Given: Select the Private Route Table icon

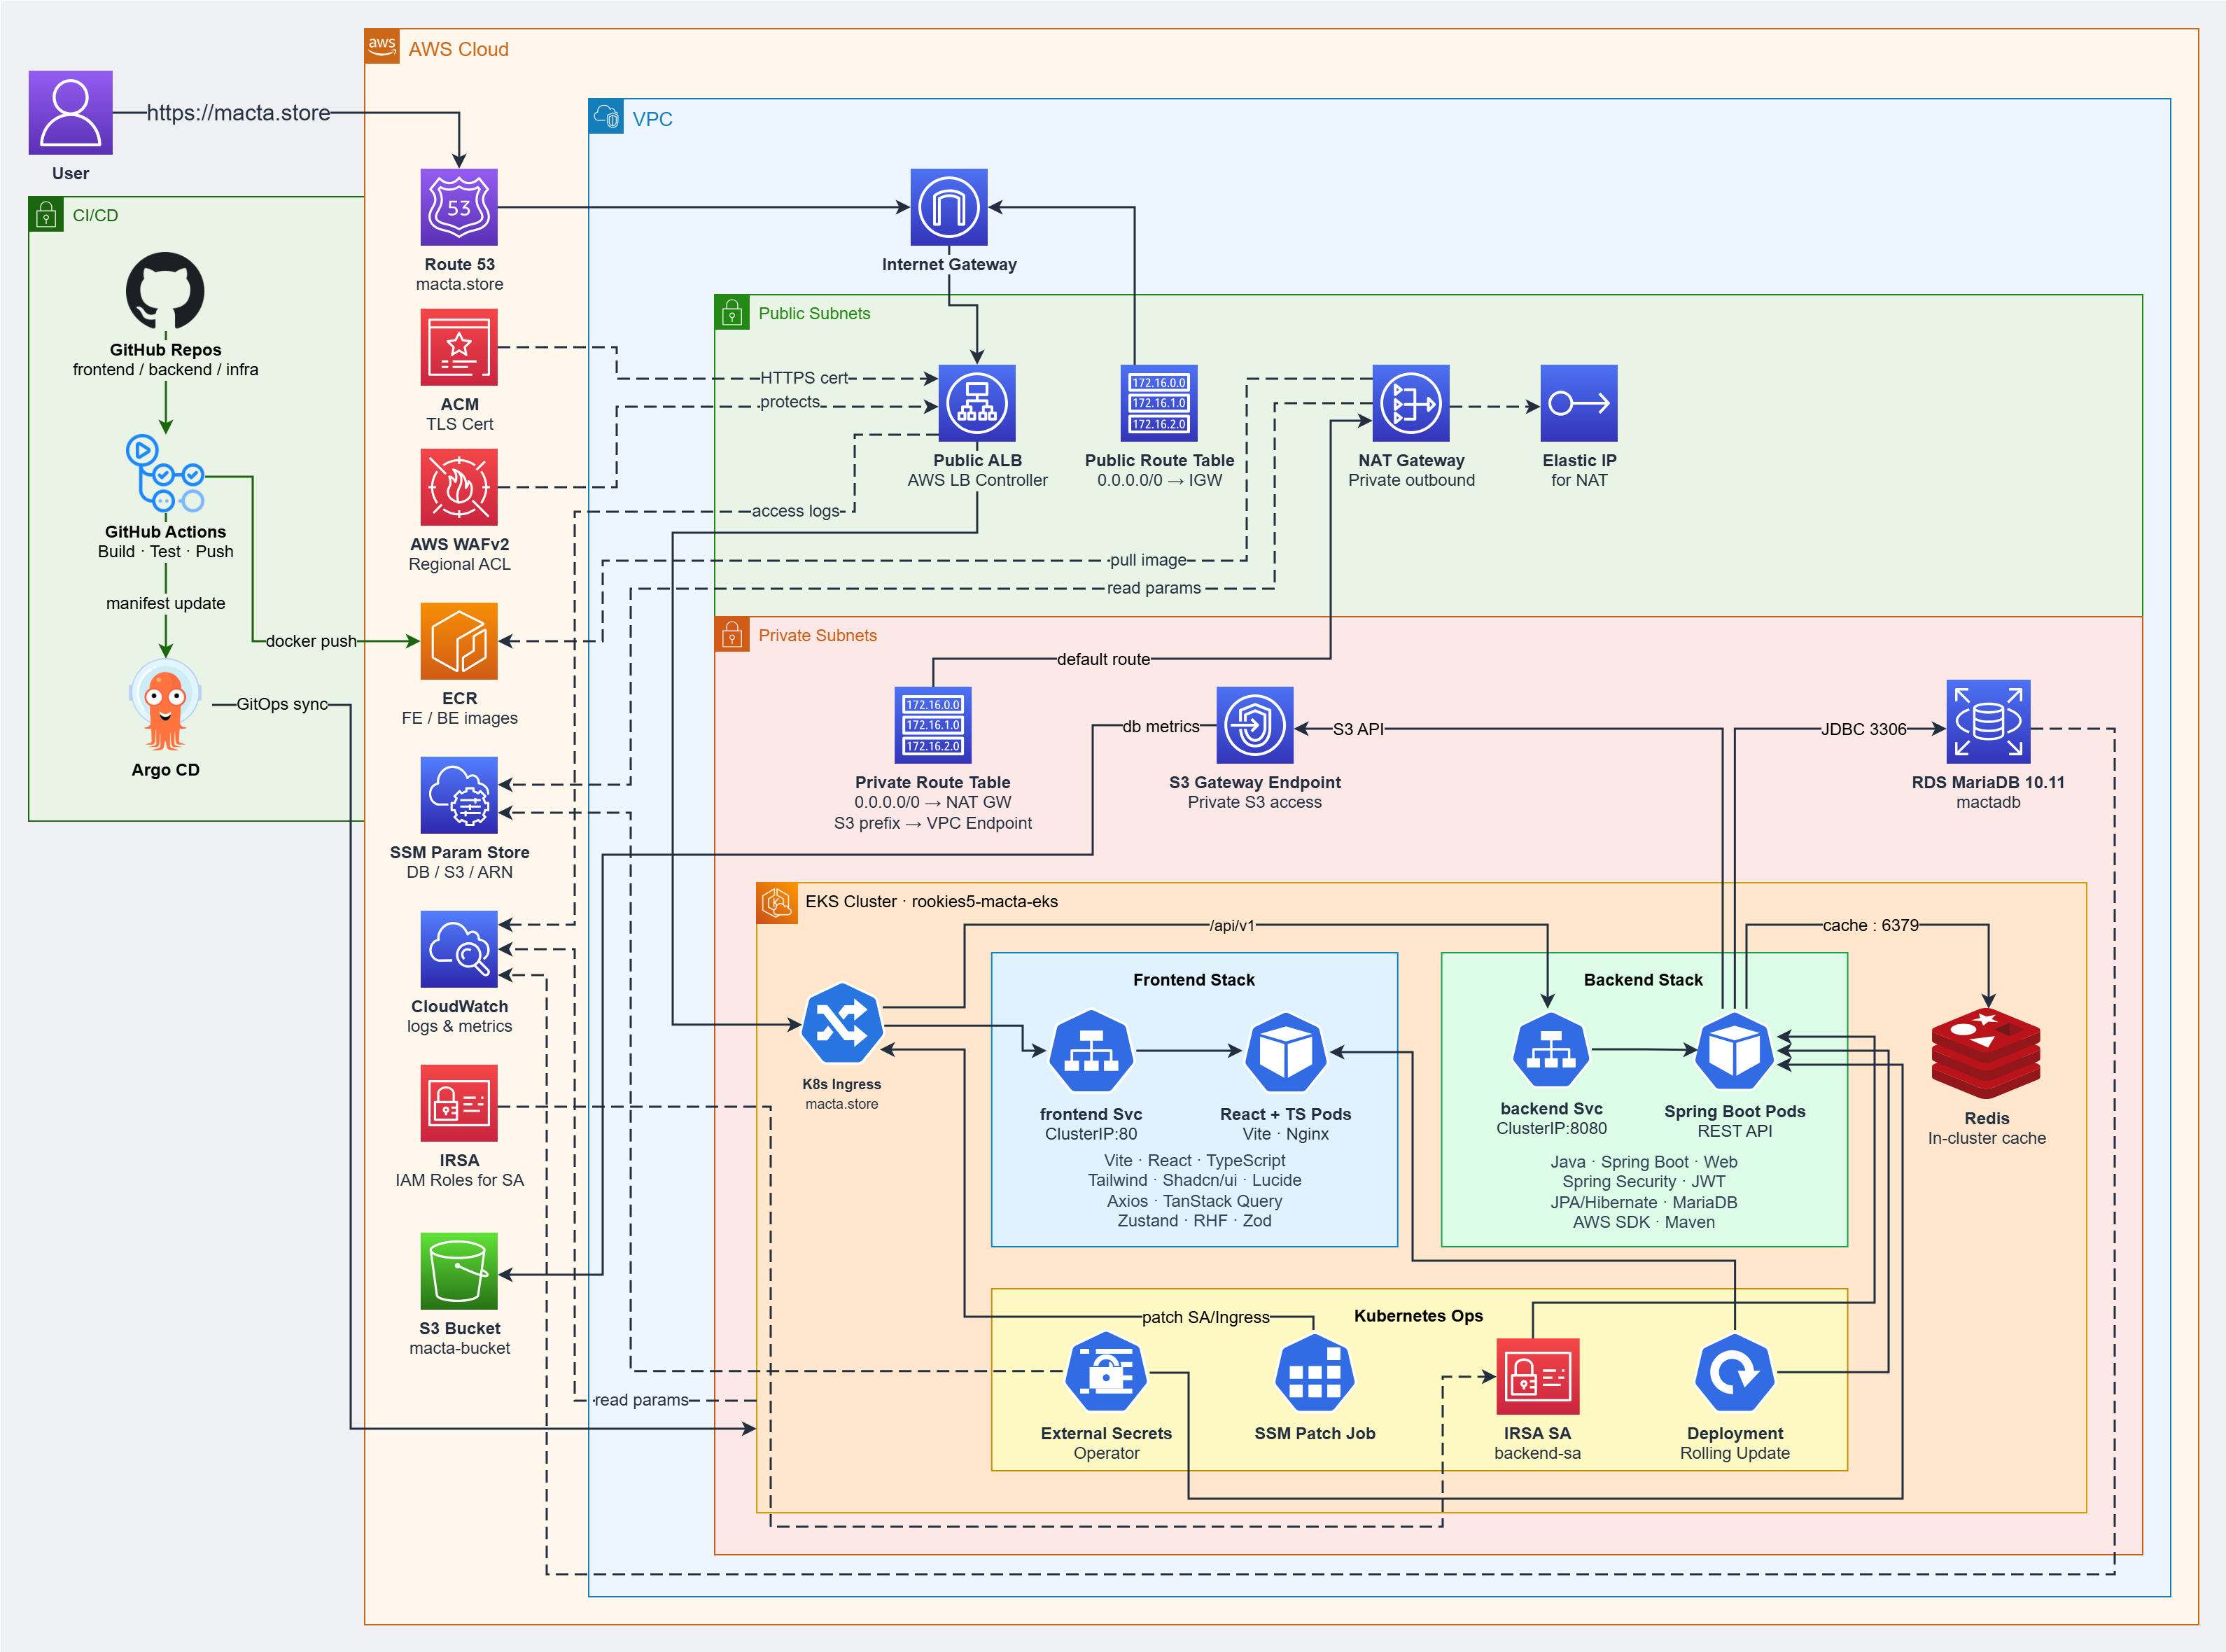Looking at the screenshot, I should (x=933, y=725).
